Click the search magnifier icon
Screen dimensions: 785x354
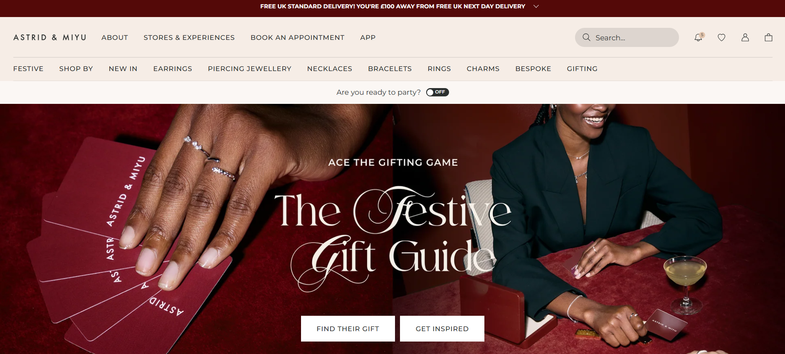(x=586, y=37)
